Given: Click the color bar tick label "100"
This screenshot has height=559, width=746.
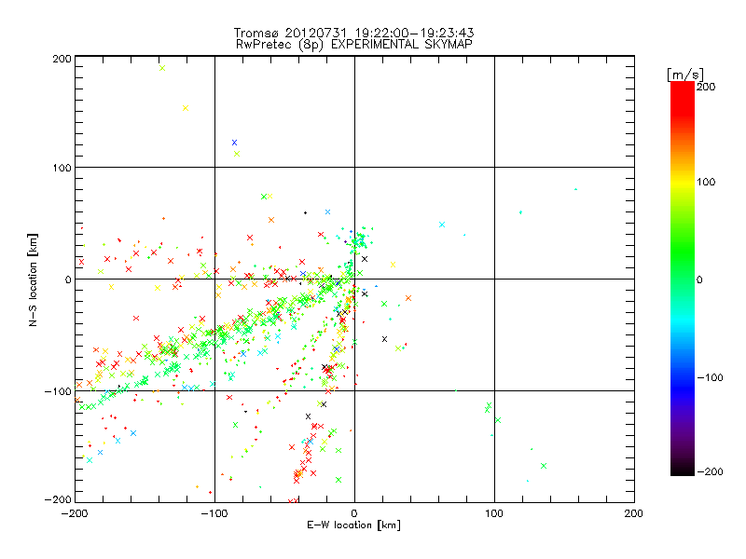Looking at the screenshot, I should (706, 182).
